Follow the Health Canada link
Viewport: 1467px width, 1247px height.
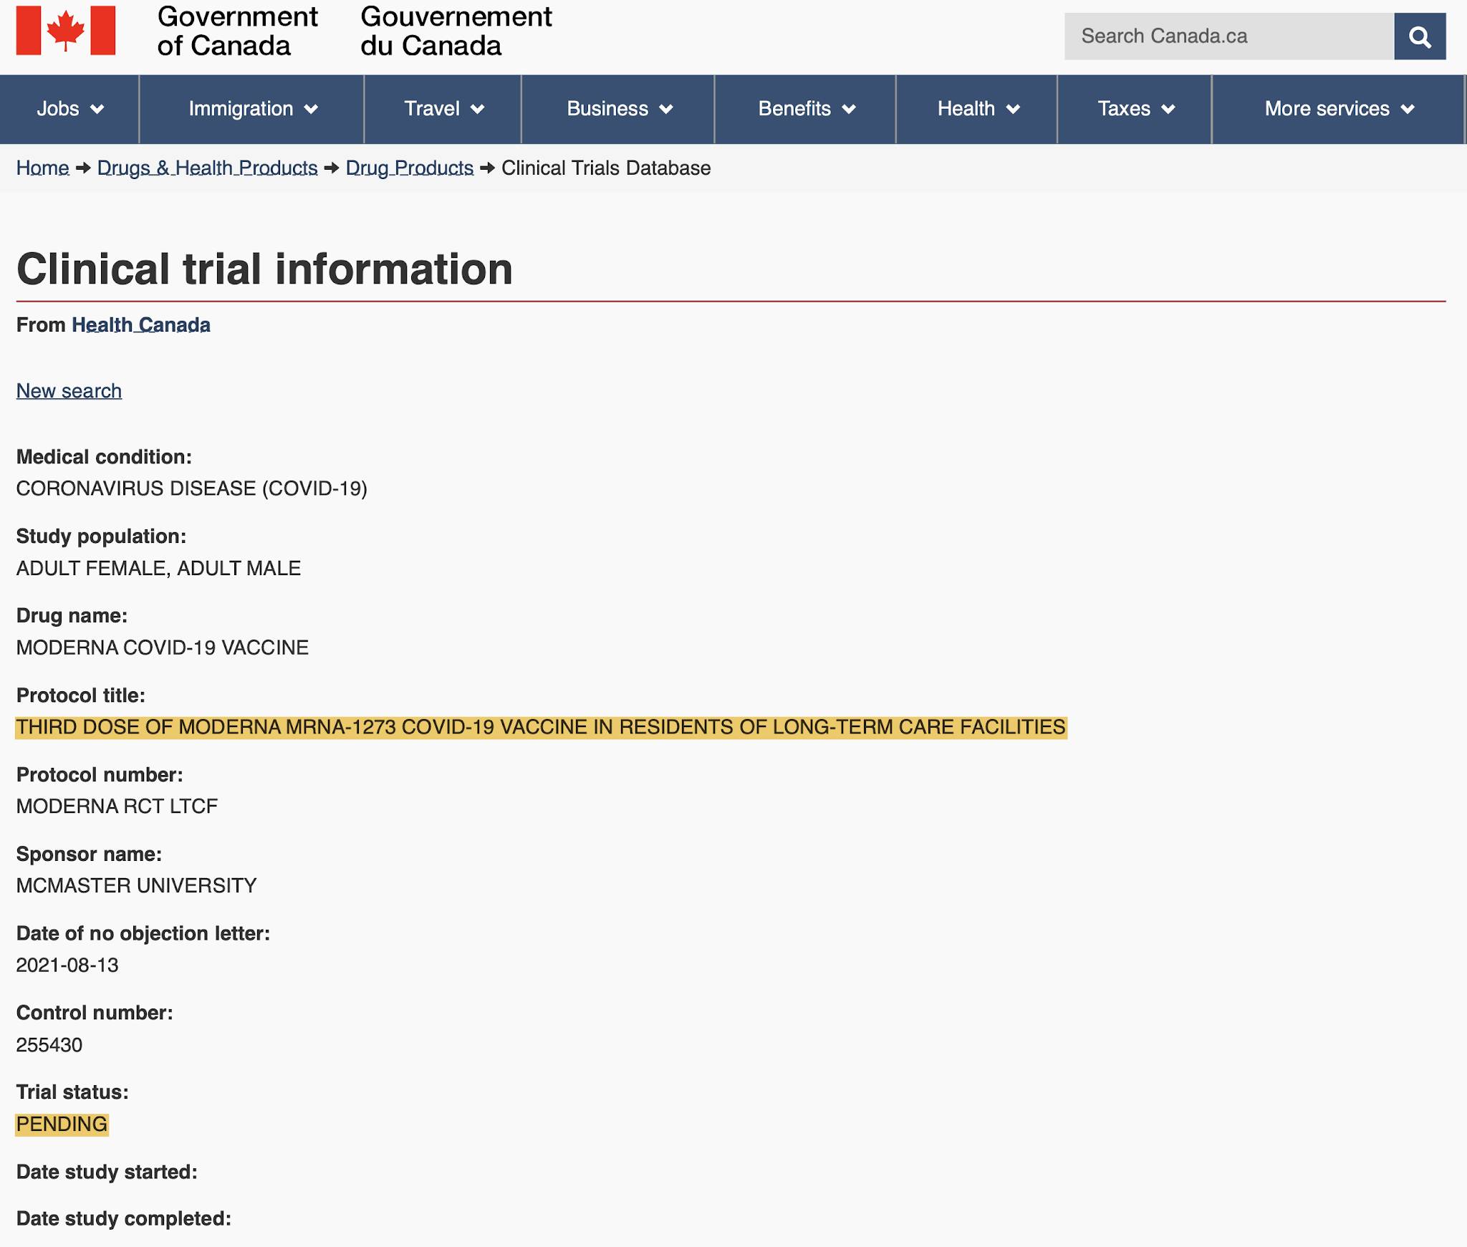click(x=141, y=325)
